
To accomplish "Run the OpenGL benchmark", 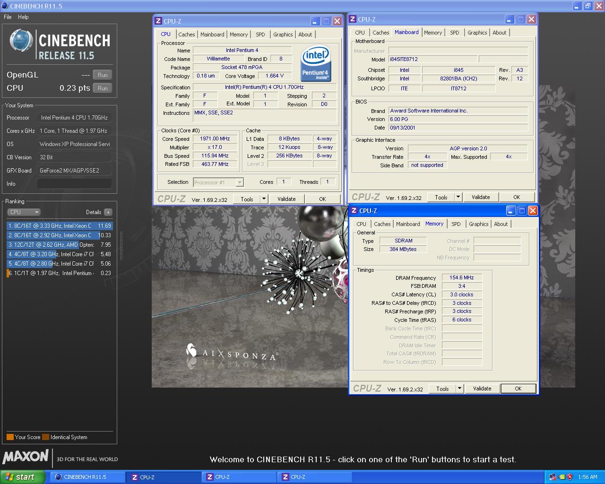I will 103,75.
